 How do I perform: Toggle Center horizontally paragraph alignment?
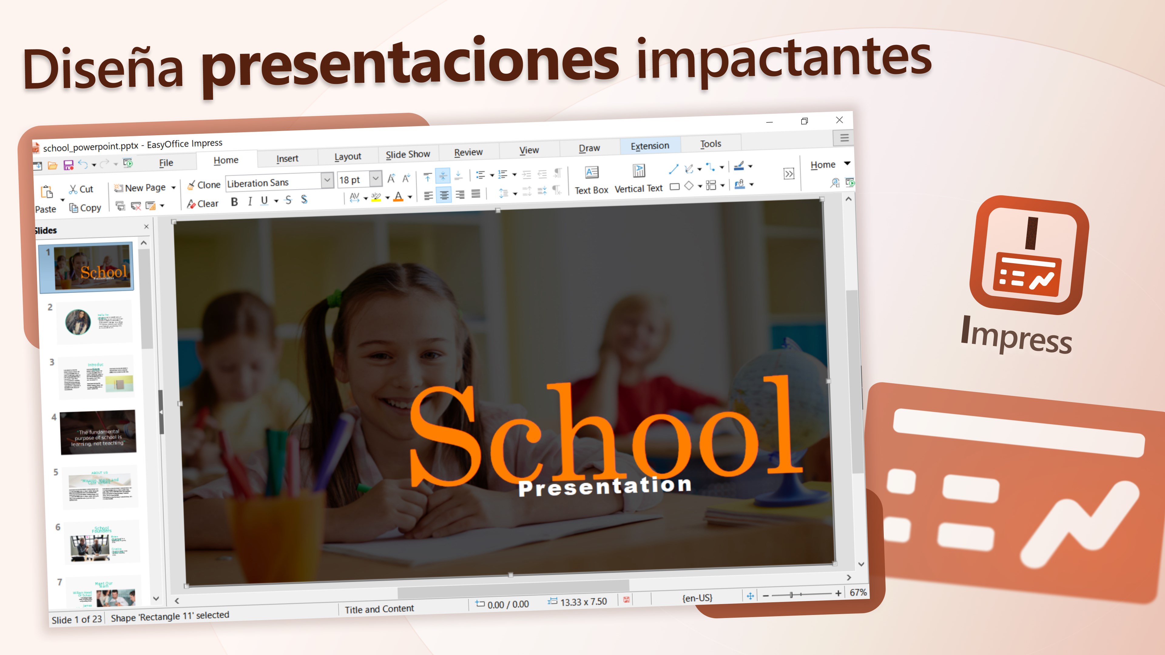point(444,195)
